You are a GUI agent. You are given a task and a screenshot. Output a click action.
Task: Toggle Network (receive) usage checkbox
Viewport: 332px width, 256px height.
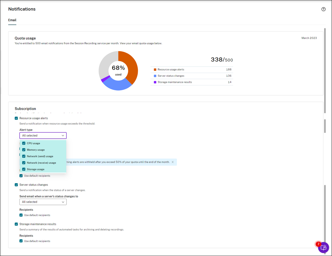coord(24,163)
